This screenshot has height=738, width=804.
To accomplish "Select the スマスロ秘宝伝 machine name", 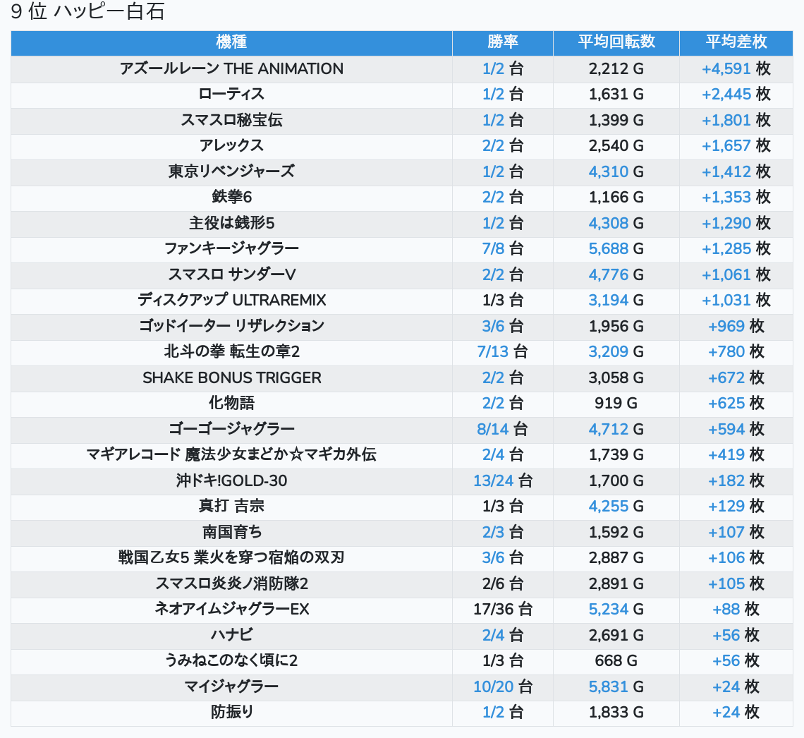I will pos(231,120).
